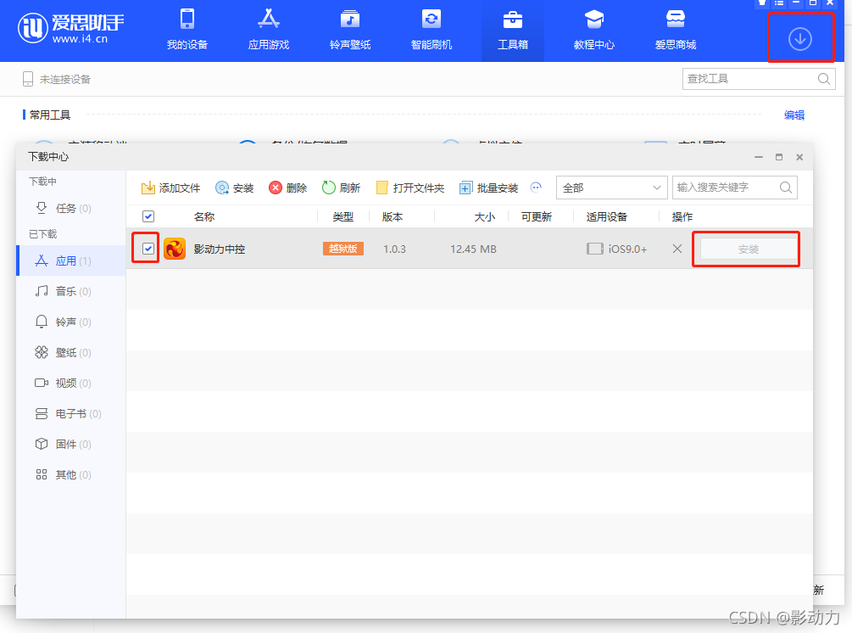This screenshot has height=633, width=852.
Task: Click the 可更新 column header
Action: [537, 217]
